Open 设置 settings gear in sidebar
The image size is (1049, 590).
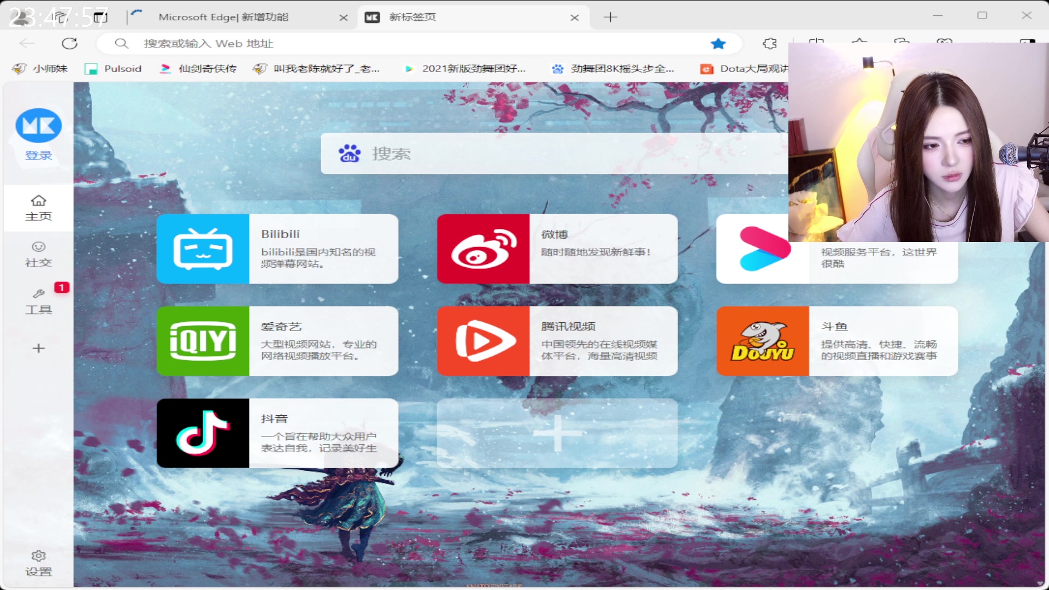(38, 563)
